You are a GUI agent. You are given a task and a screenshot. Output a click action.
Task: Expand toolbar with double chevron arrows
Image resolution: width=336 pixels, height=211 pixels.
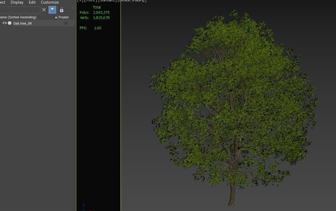pyautogui.click(x=73, y=8)
